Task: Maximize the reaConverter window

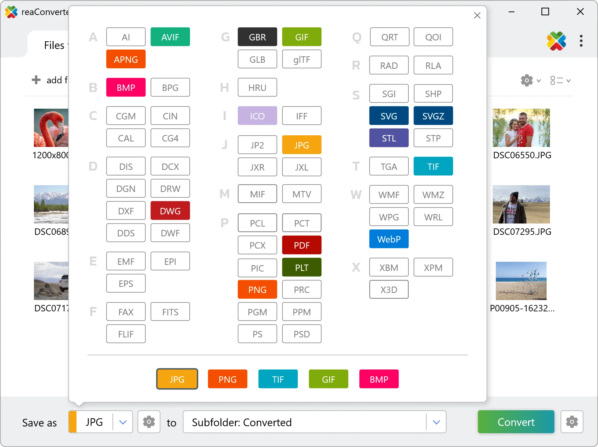Action: 545,12
